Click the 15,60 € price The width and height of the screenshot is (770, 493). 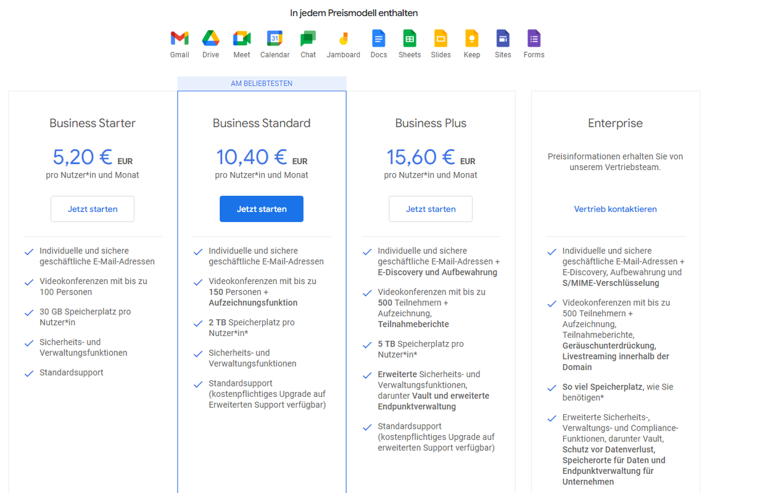coord(421,157)
